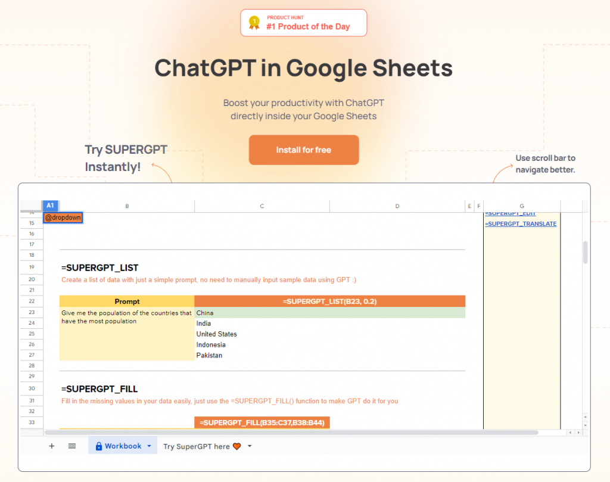Select column E header

click(469, 206)
